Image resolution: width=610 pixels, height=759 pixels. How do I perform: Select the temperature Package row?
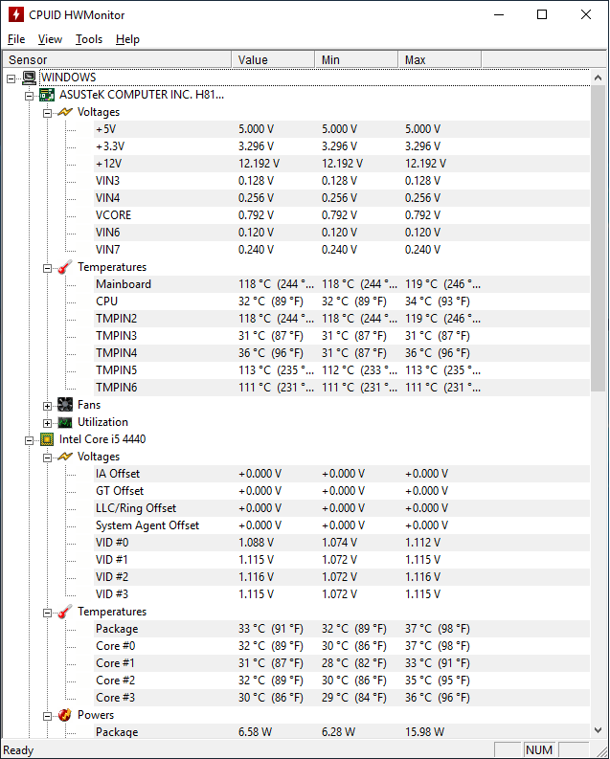point(342,629)
